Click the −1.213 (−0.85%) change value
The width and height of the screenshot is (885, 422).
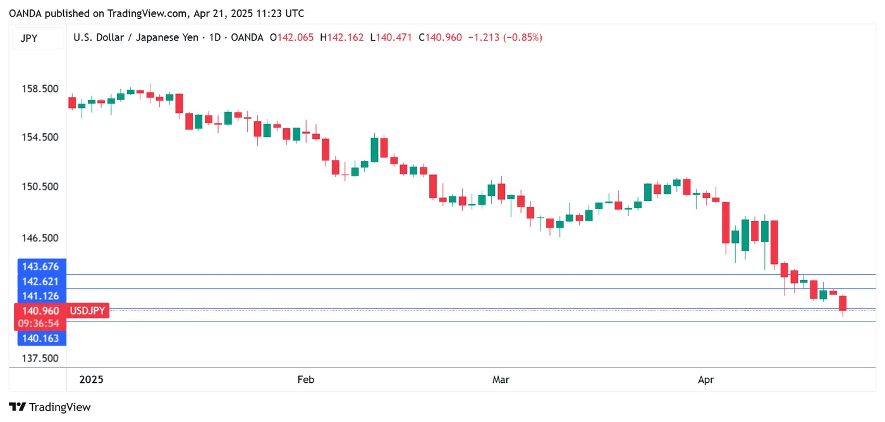tap(504, 38)
